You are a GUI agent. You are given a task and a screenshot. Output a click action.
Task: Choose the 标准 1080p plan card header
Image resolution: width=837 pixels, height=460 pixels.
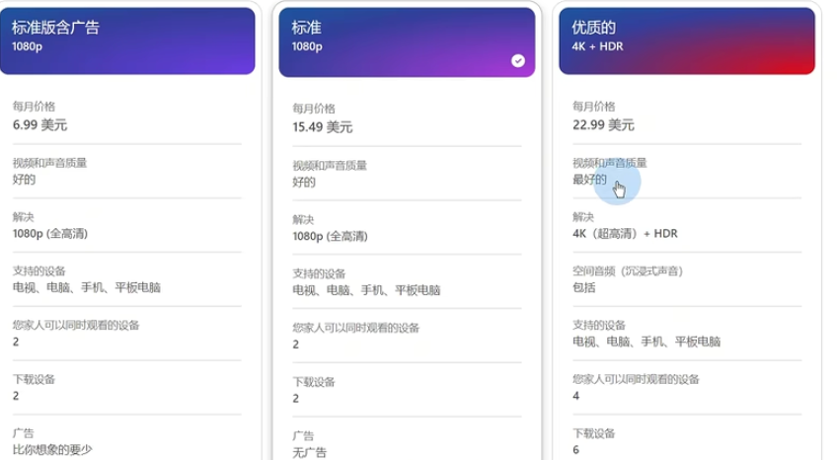tap(407, 42)
